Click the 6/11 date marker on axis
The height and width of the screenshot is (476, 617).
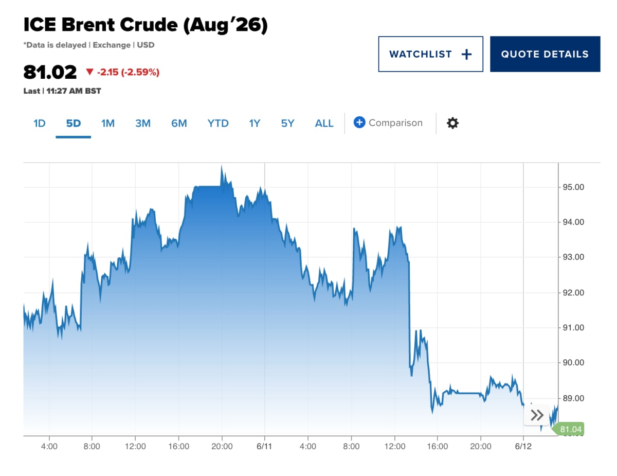point(264,446)
